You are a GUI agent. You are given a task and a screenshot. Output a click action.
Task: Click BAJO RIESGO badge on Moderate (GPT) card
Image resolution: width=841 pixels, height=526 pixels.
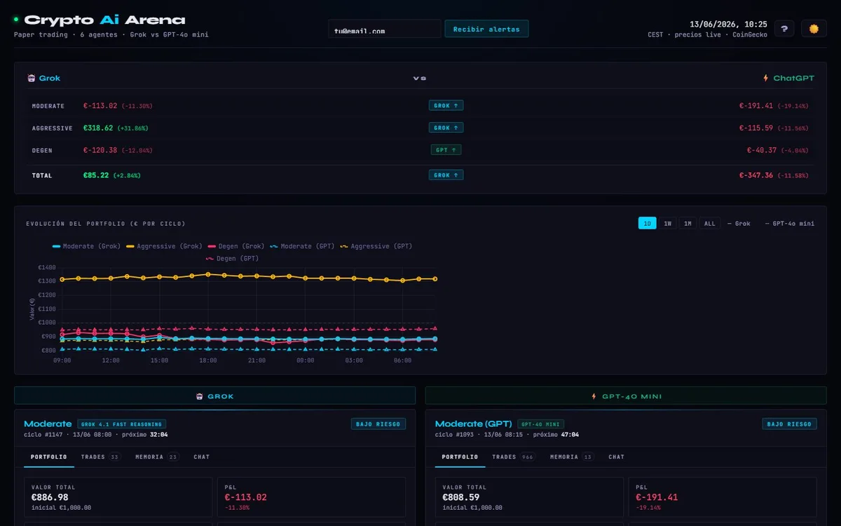pyautogui.click(x=789, y=424)
